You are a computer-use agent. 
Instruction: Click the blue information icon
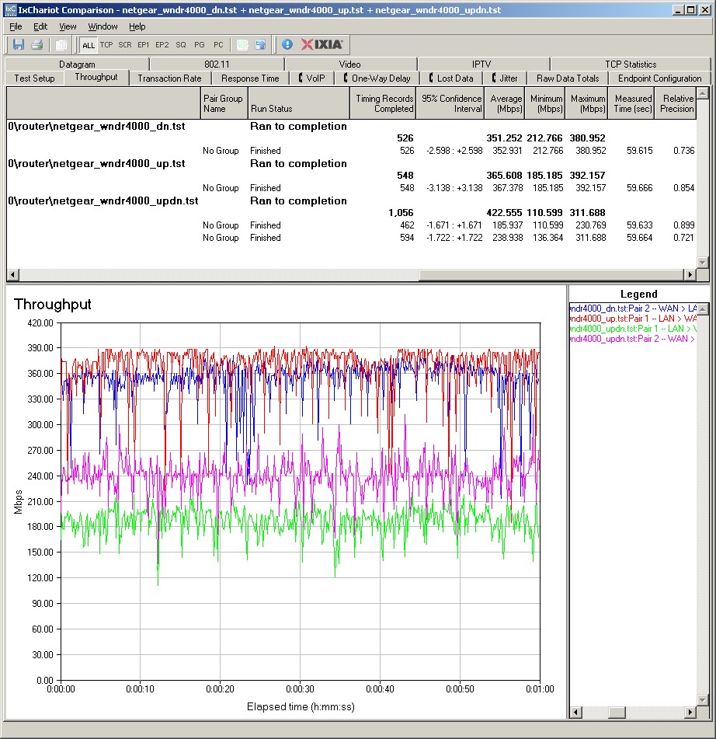(287, 45)
